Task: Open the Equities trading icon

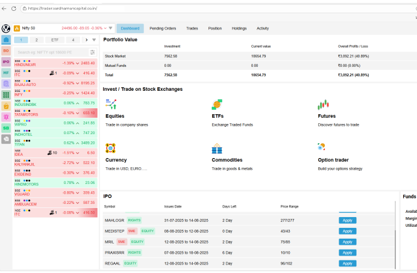Action: coord(111,105)
